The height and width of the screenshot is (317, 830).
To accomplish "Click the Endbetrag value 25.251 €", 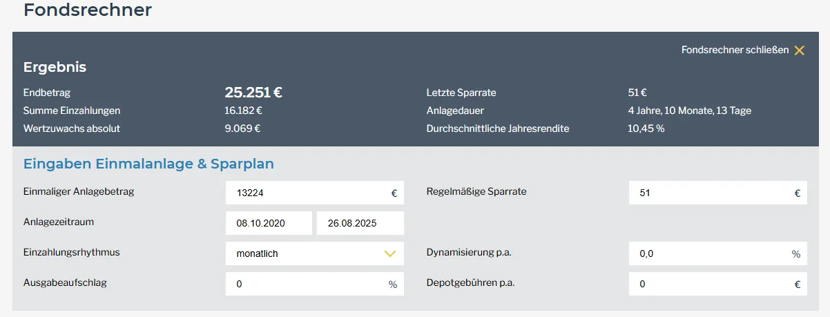I will (253, 93).
